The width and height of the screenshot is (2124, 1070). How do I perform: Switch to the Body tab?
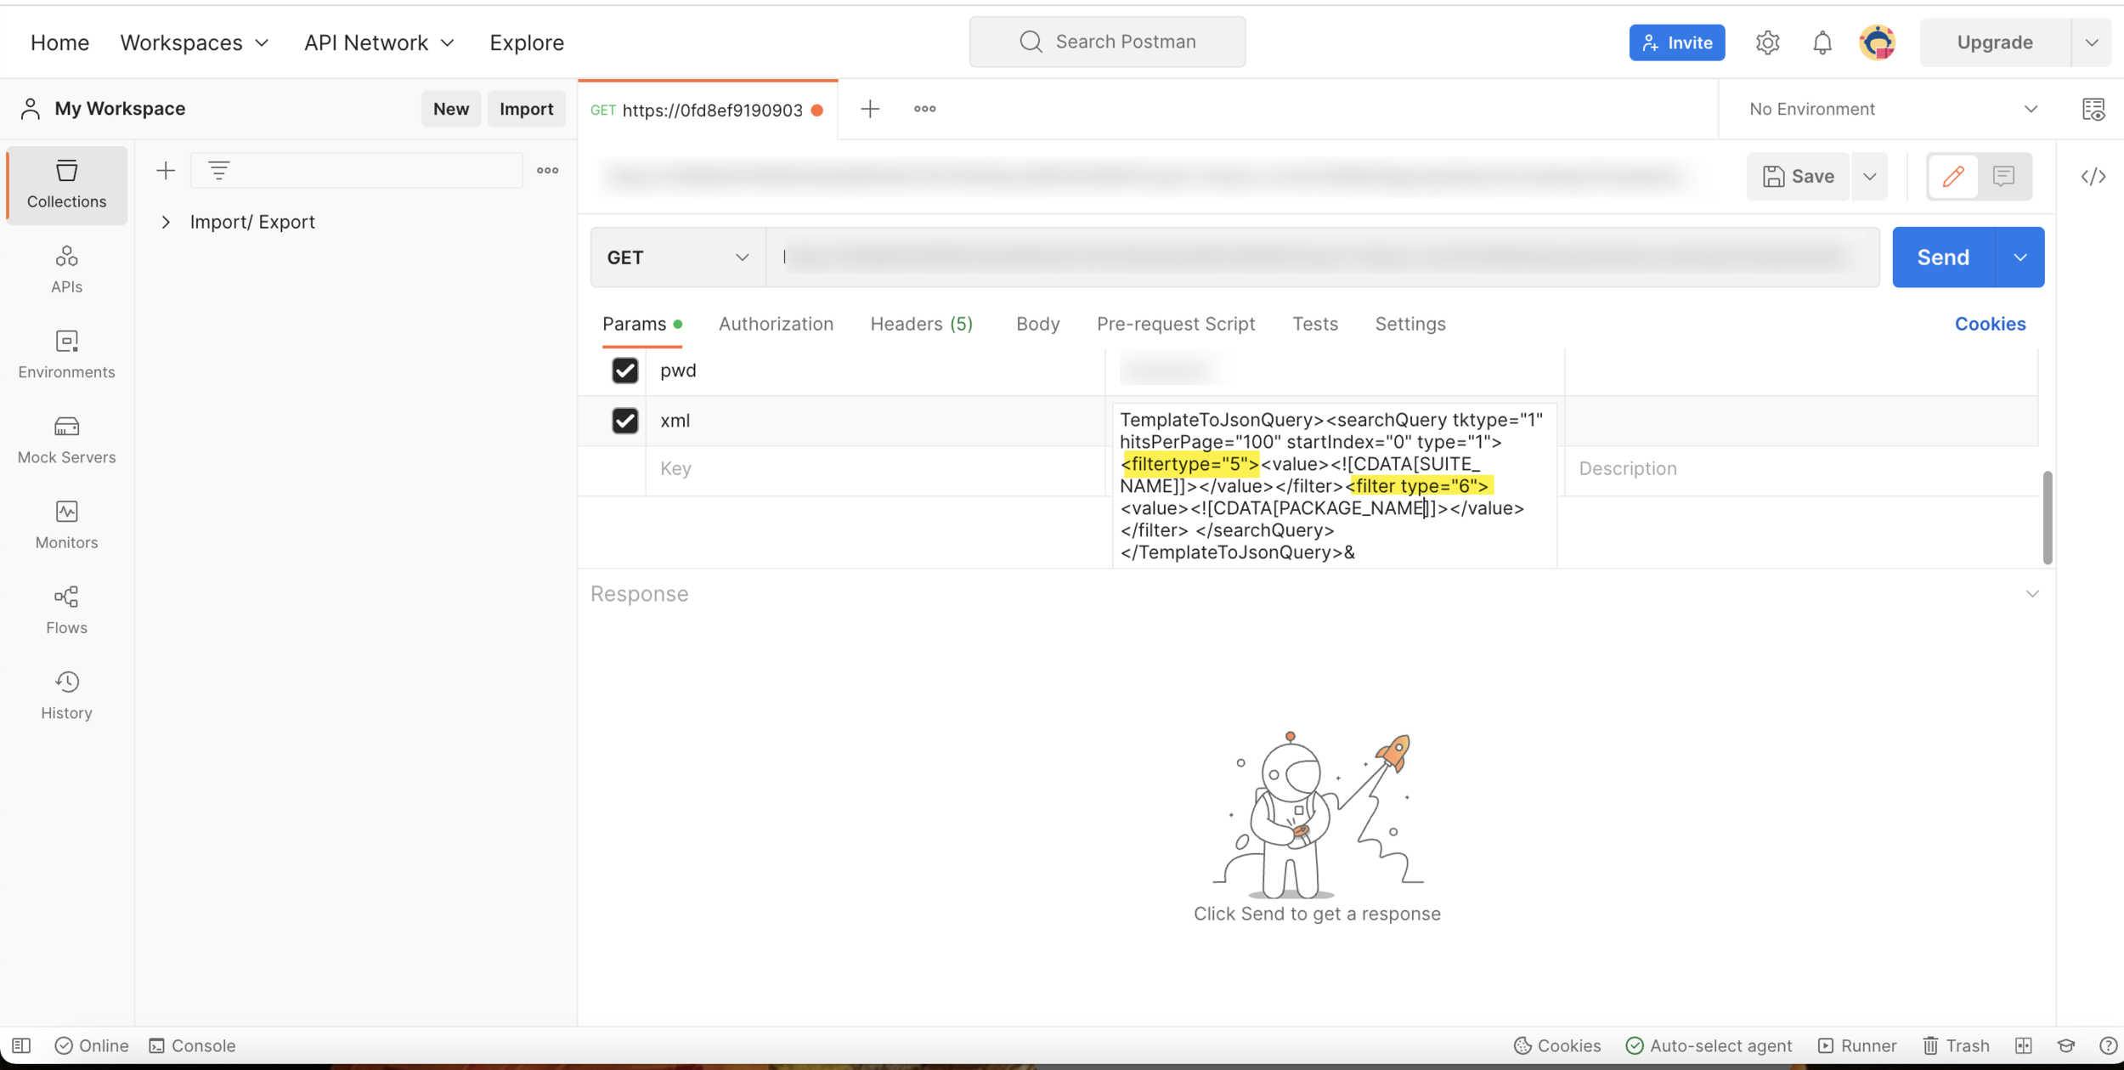click(x=1037, y=324)
